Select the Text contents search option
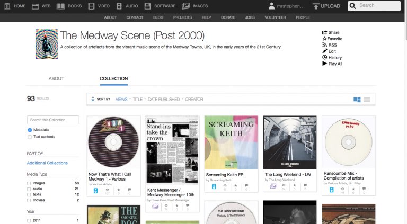The image size is (407, 224). click(30, 137)
